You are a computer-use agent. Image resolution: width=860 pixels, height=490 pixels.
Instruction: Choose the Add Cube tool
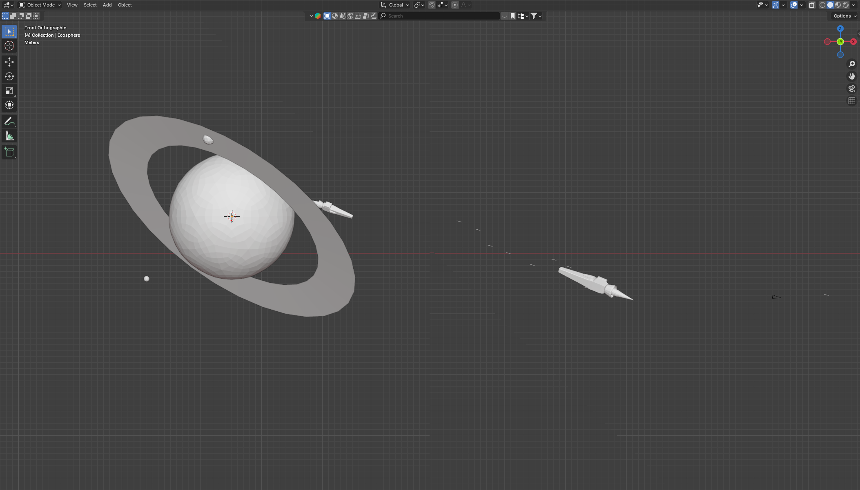click(x=9, y=152)
